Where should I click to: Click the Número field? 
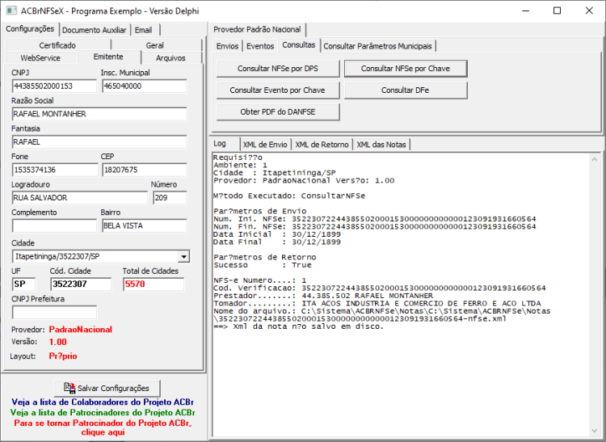[x=170, y=197]
